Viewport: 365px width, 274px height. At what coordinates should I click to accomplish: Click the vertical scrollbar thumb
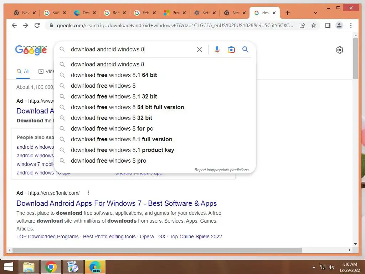(355, 58)
